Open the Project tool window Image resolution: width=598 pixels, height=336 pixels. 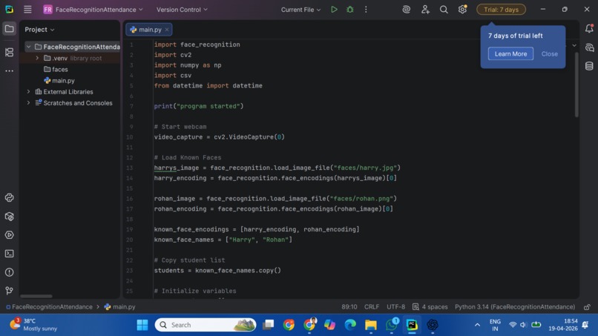[x=9, y=29]
